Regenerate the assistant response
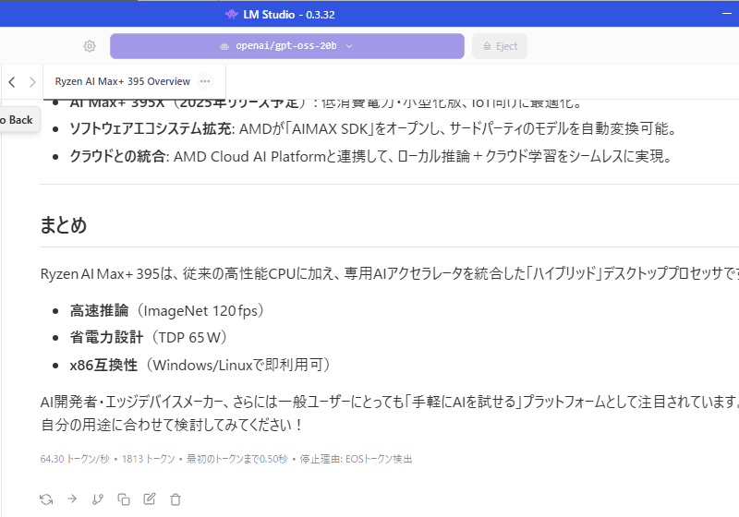The width and height of the screenshot is (739, 517). (46, 499)
